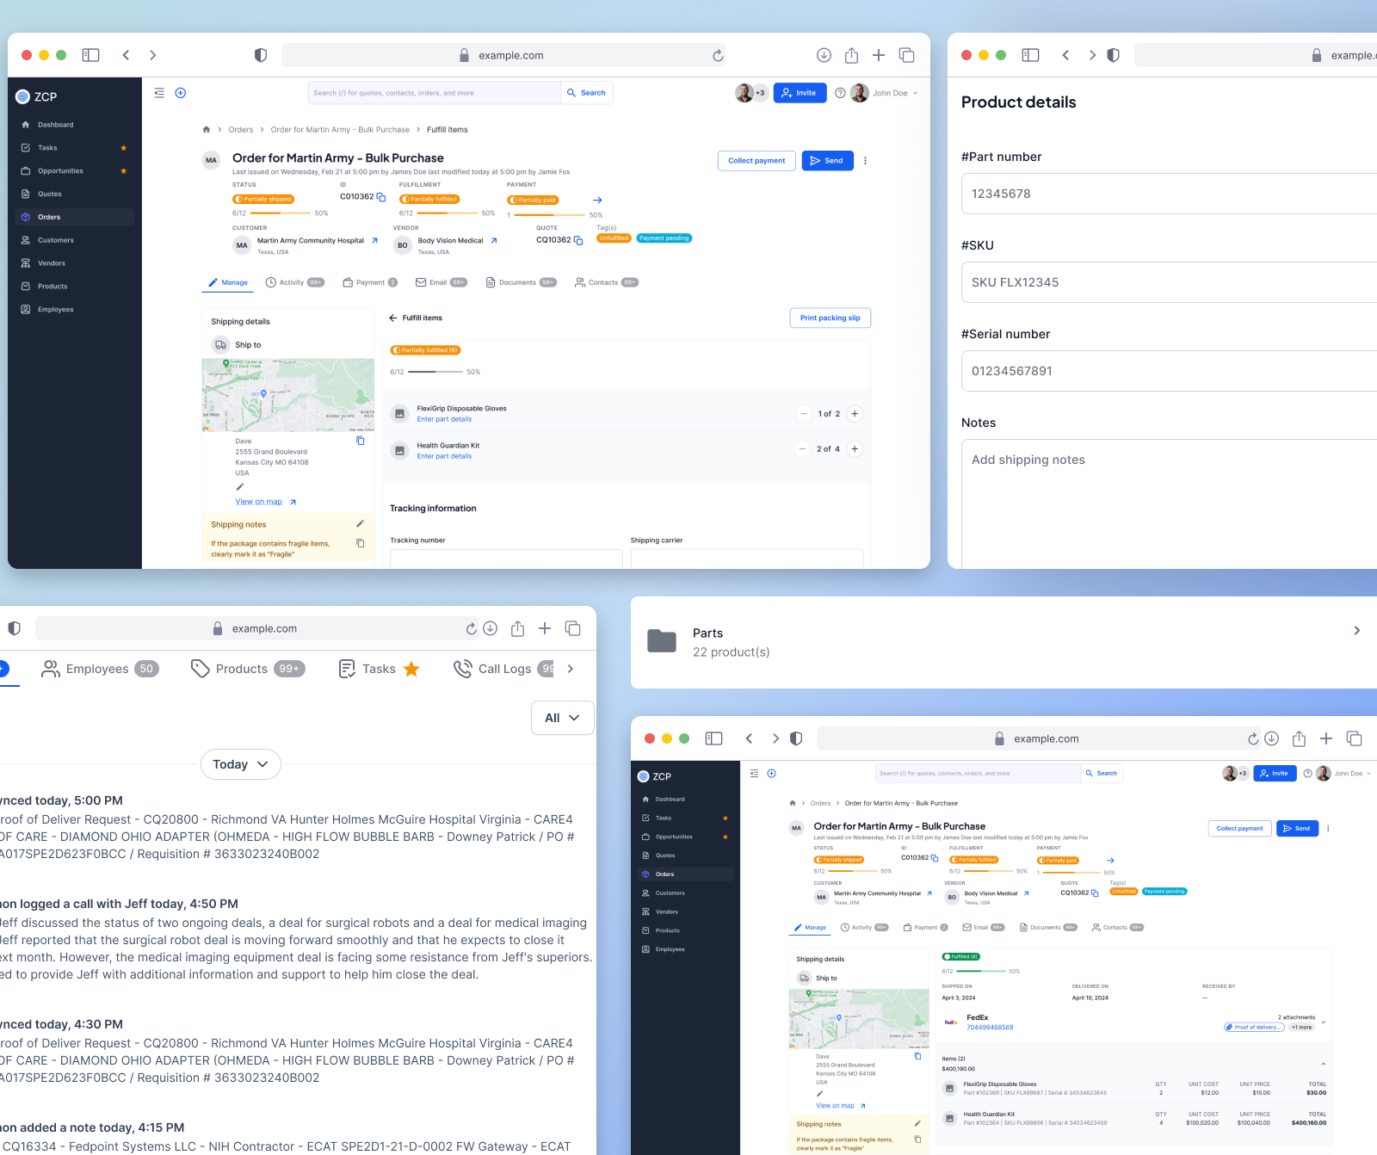Unstar the Tasks tab in the bottom window

(x=411, y=669)
